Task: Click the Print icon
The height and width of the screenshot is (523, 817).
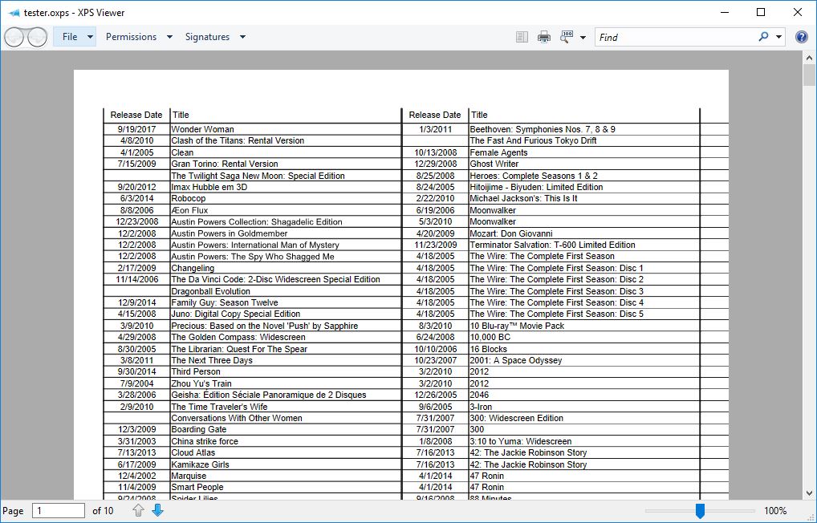Action: pos(544,37)
